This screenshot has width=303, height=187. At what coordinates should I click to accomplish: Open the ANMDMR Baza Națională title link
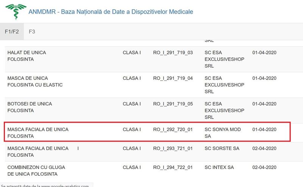pyautogui.click(x=111, y=12)
